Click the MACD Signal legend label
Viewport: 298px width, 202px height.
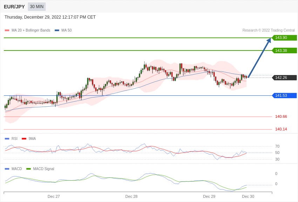[x=43, y=169]
